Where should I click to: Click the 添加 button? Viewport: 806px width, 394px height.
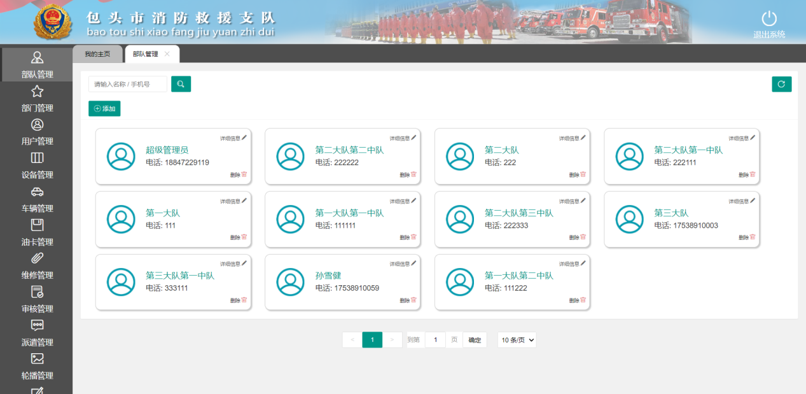pos(104,109)
